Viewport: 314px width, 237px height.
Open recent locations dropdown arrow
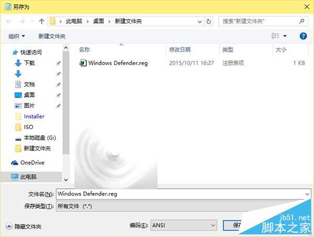[32, 21]
